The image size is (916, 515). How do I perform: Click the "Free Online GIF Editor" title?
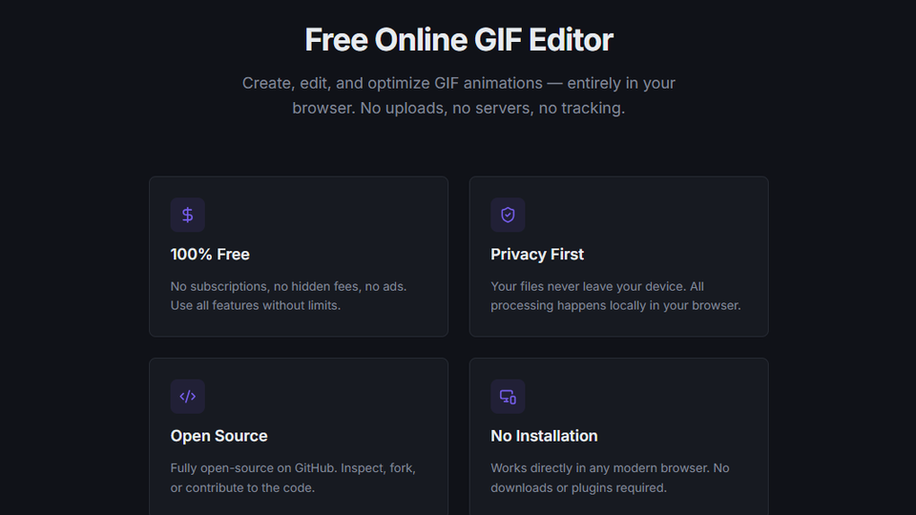458,40
